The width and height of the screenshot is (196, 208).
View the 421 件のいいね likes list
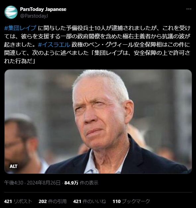click(x=90, y=201)
